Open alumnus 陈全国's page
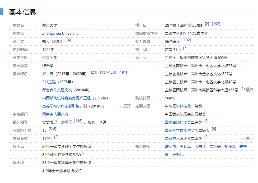The image size is (258, 183). point(170,147)
